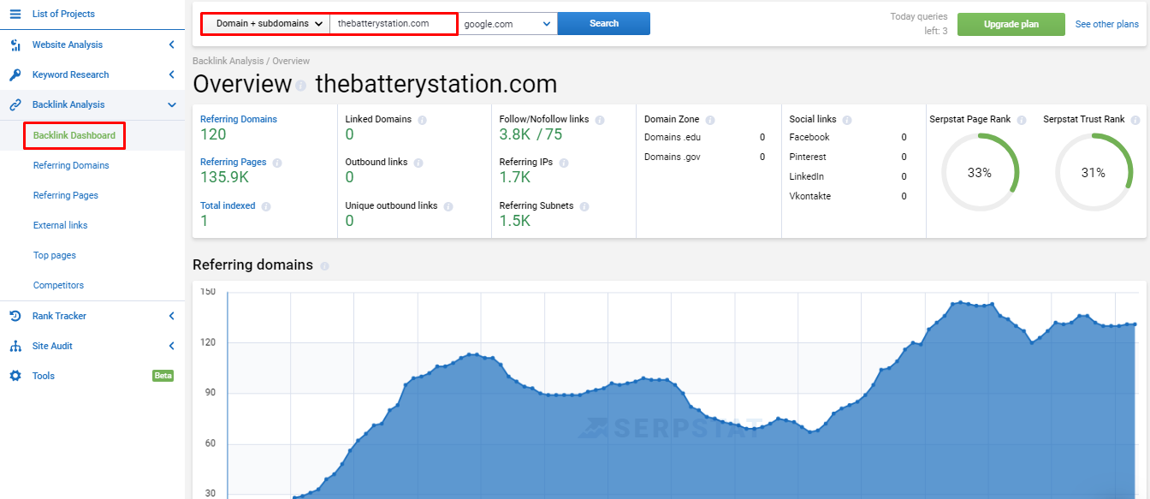Click the Pinterest social links row

coord(848,157)
